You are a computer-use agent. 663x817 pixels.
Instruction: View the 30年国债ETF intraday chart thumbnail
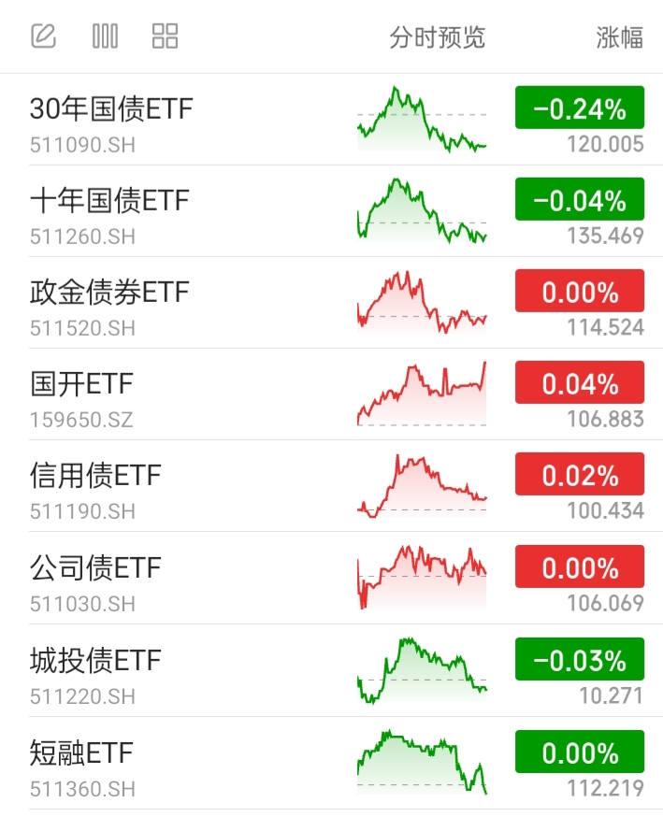tap(422, 120)
